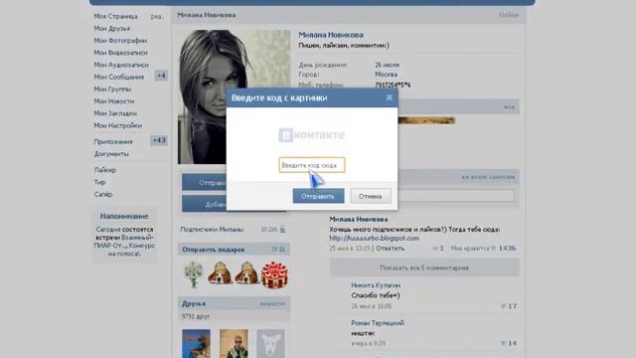Close the captcha dialog with X
Screen dimensions: 636x358
(x=389, y=97)
